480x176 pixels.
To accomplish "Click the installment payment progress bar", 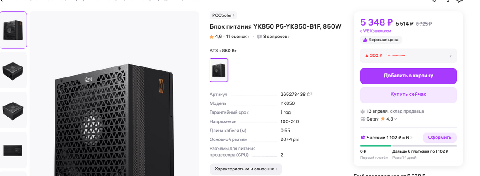I will (408, 145).
